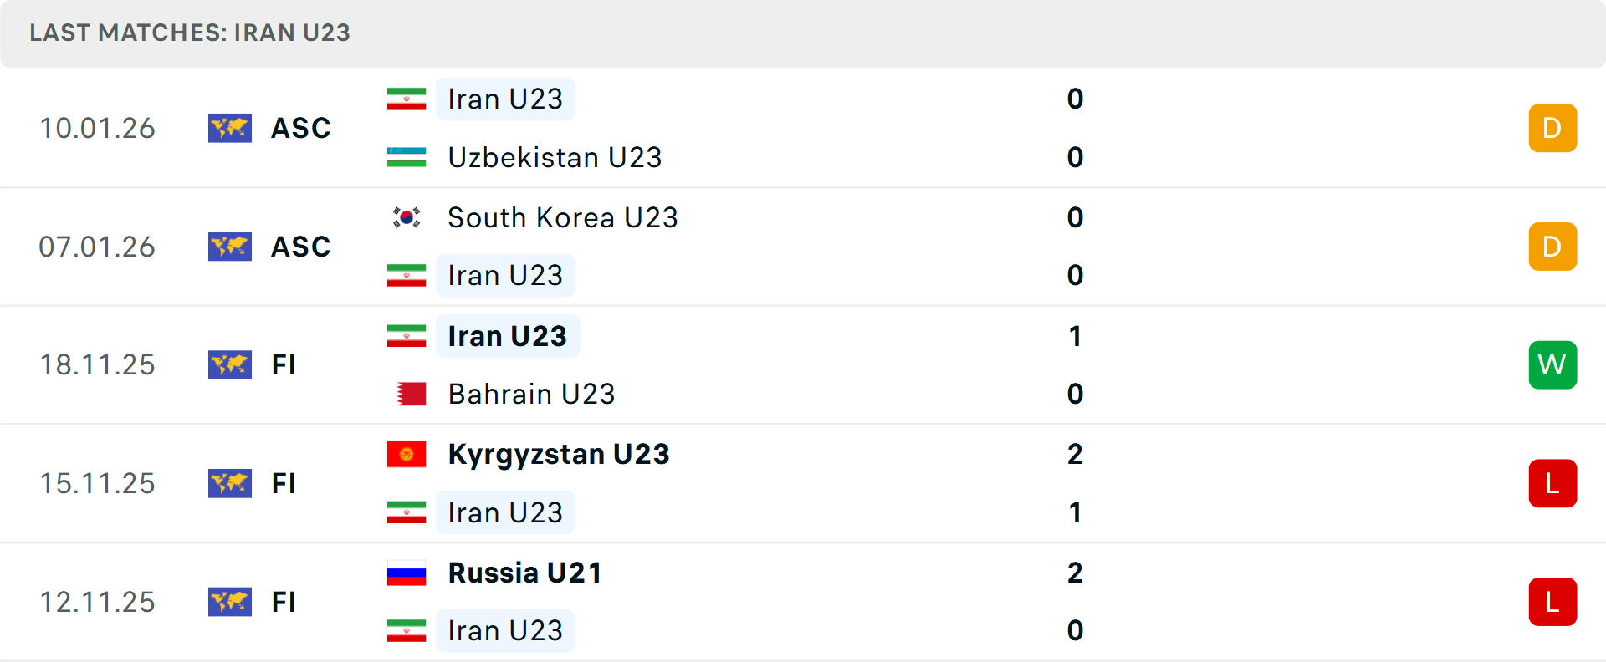Click the ASC competition icon for 07.01.26
Image resolution: width=1606 pixels, height=662 pixels.
click(x=230, y=247)
